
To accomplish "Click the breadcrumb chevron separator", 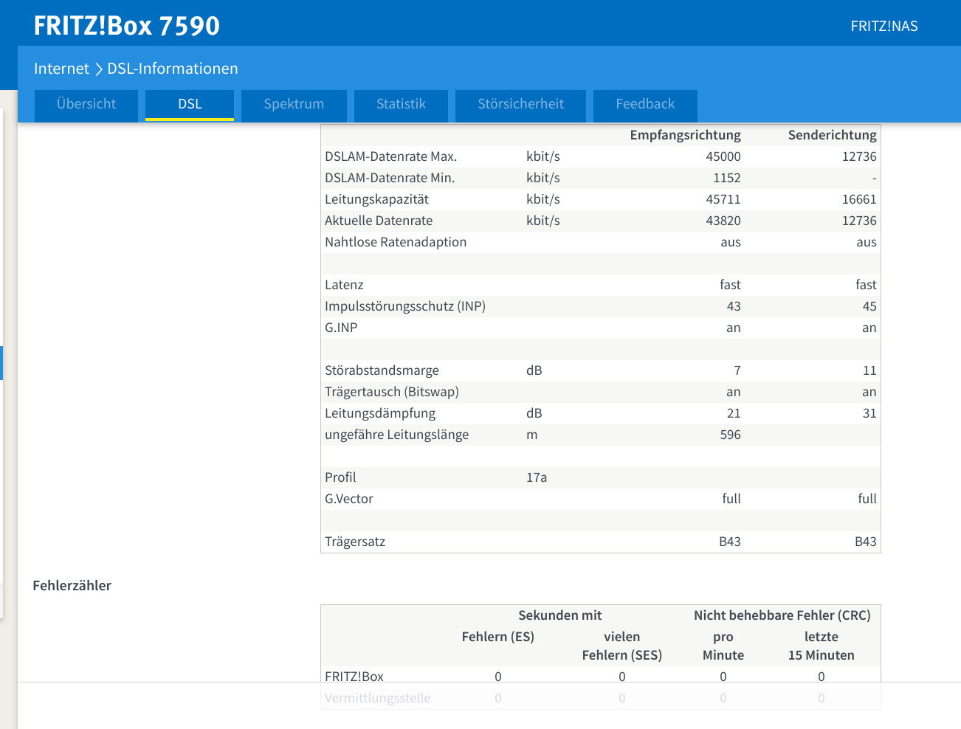I will (x=98, y=69).
